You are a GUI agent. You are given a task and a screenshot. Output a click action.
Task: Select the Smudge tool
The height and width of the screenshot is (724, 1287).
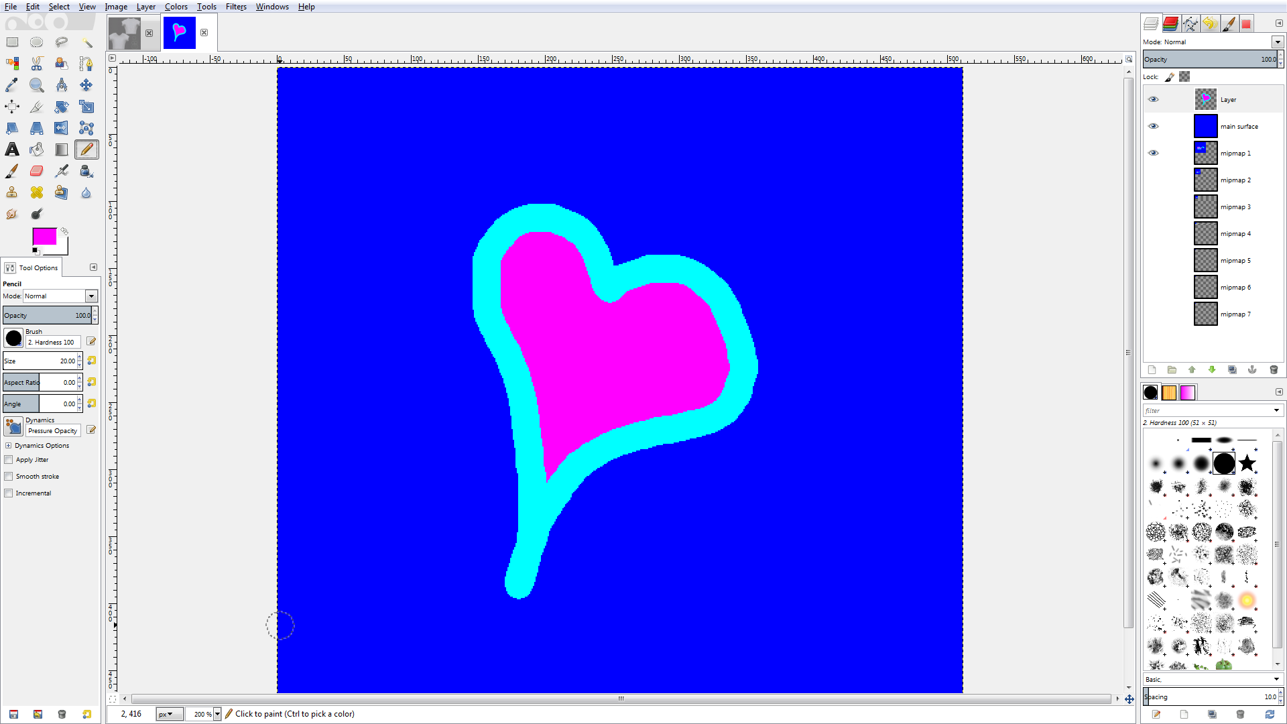click(x=12, y=214)
